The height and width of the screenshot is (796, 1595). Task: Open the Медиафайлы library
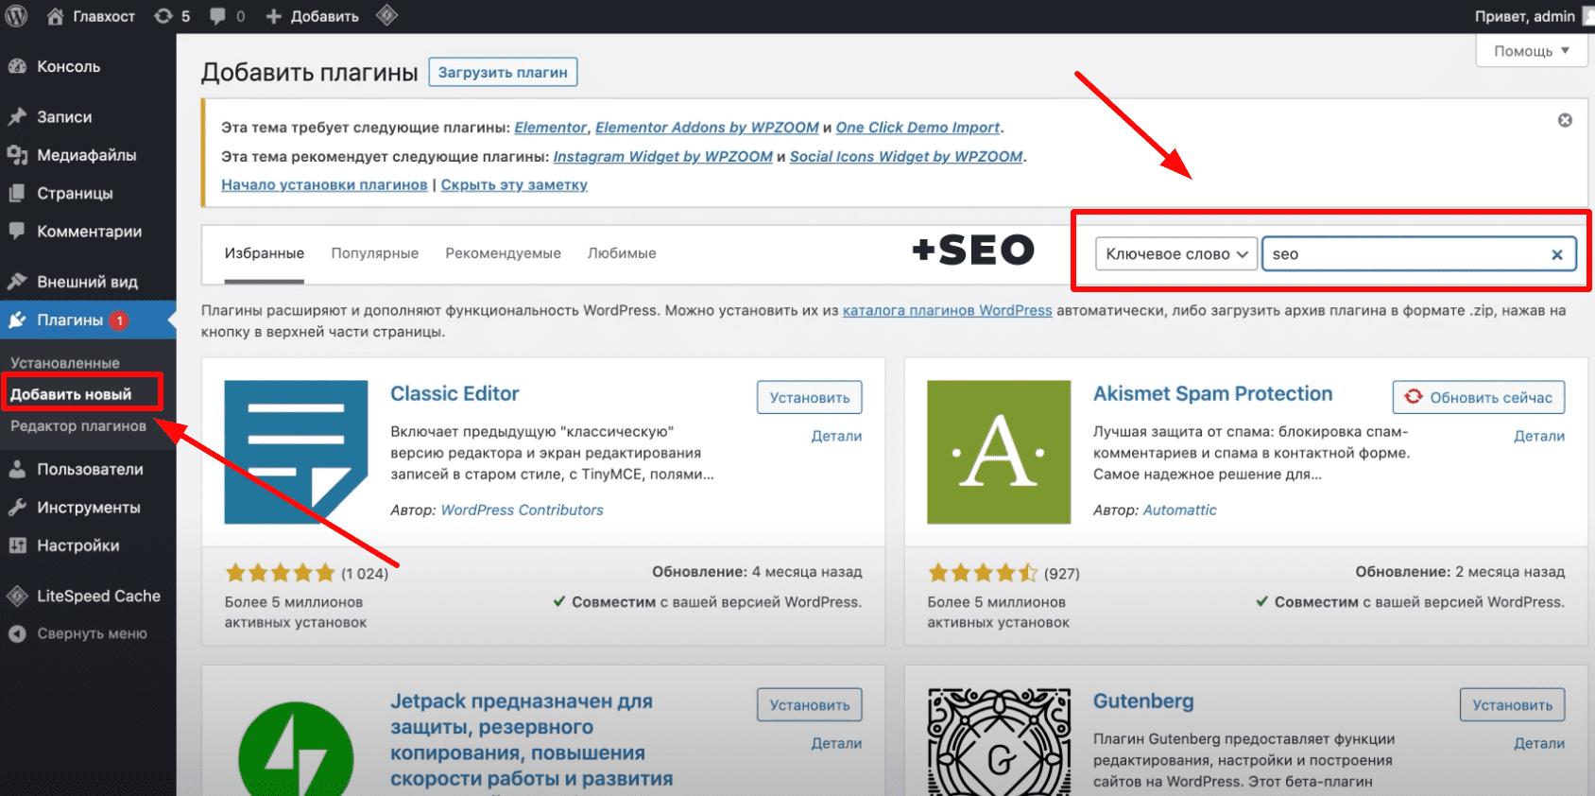[86, 155]
